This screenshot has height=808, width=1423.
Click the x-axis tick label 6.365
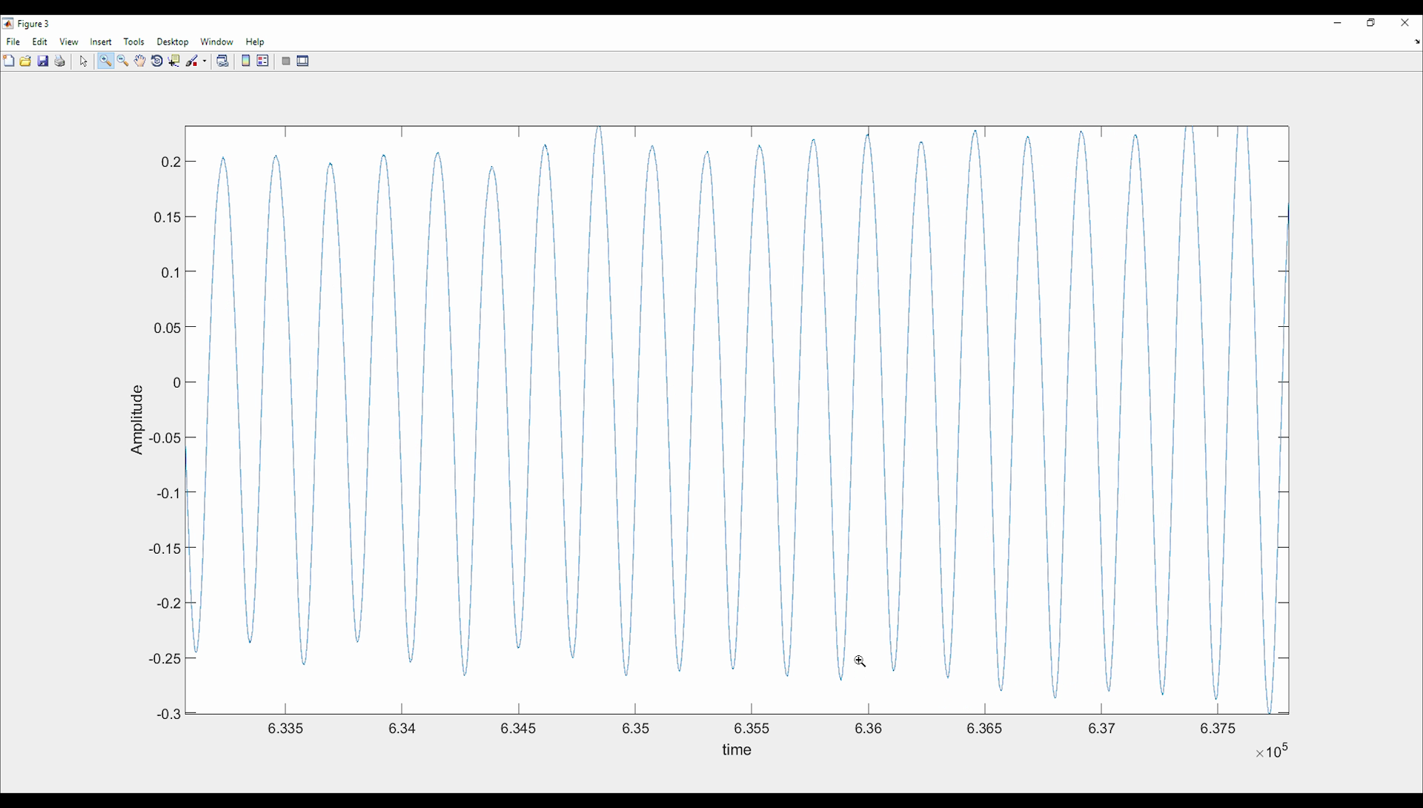985,729
